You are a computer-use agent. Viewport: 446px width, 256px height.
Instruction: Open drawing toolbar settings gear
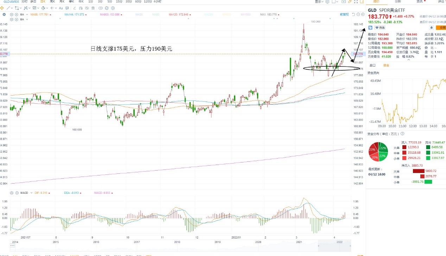[113, 8]
